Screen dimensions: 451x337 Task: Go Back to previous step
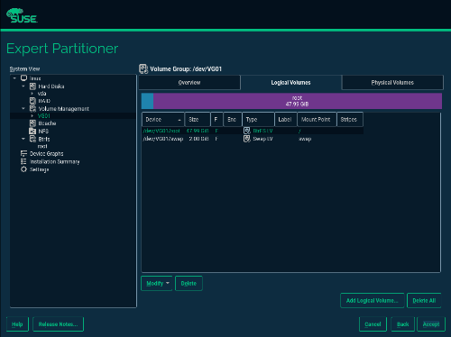coord(403,324)
